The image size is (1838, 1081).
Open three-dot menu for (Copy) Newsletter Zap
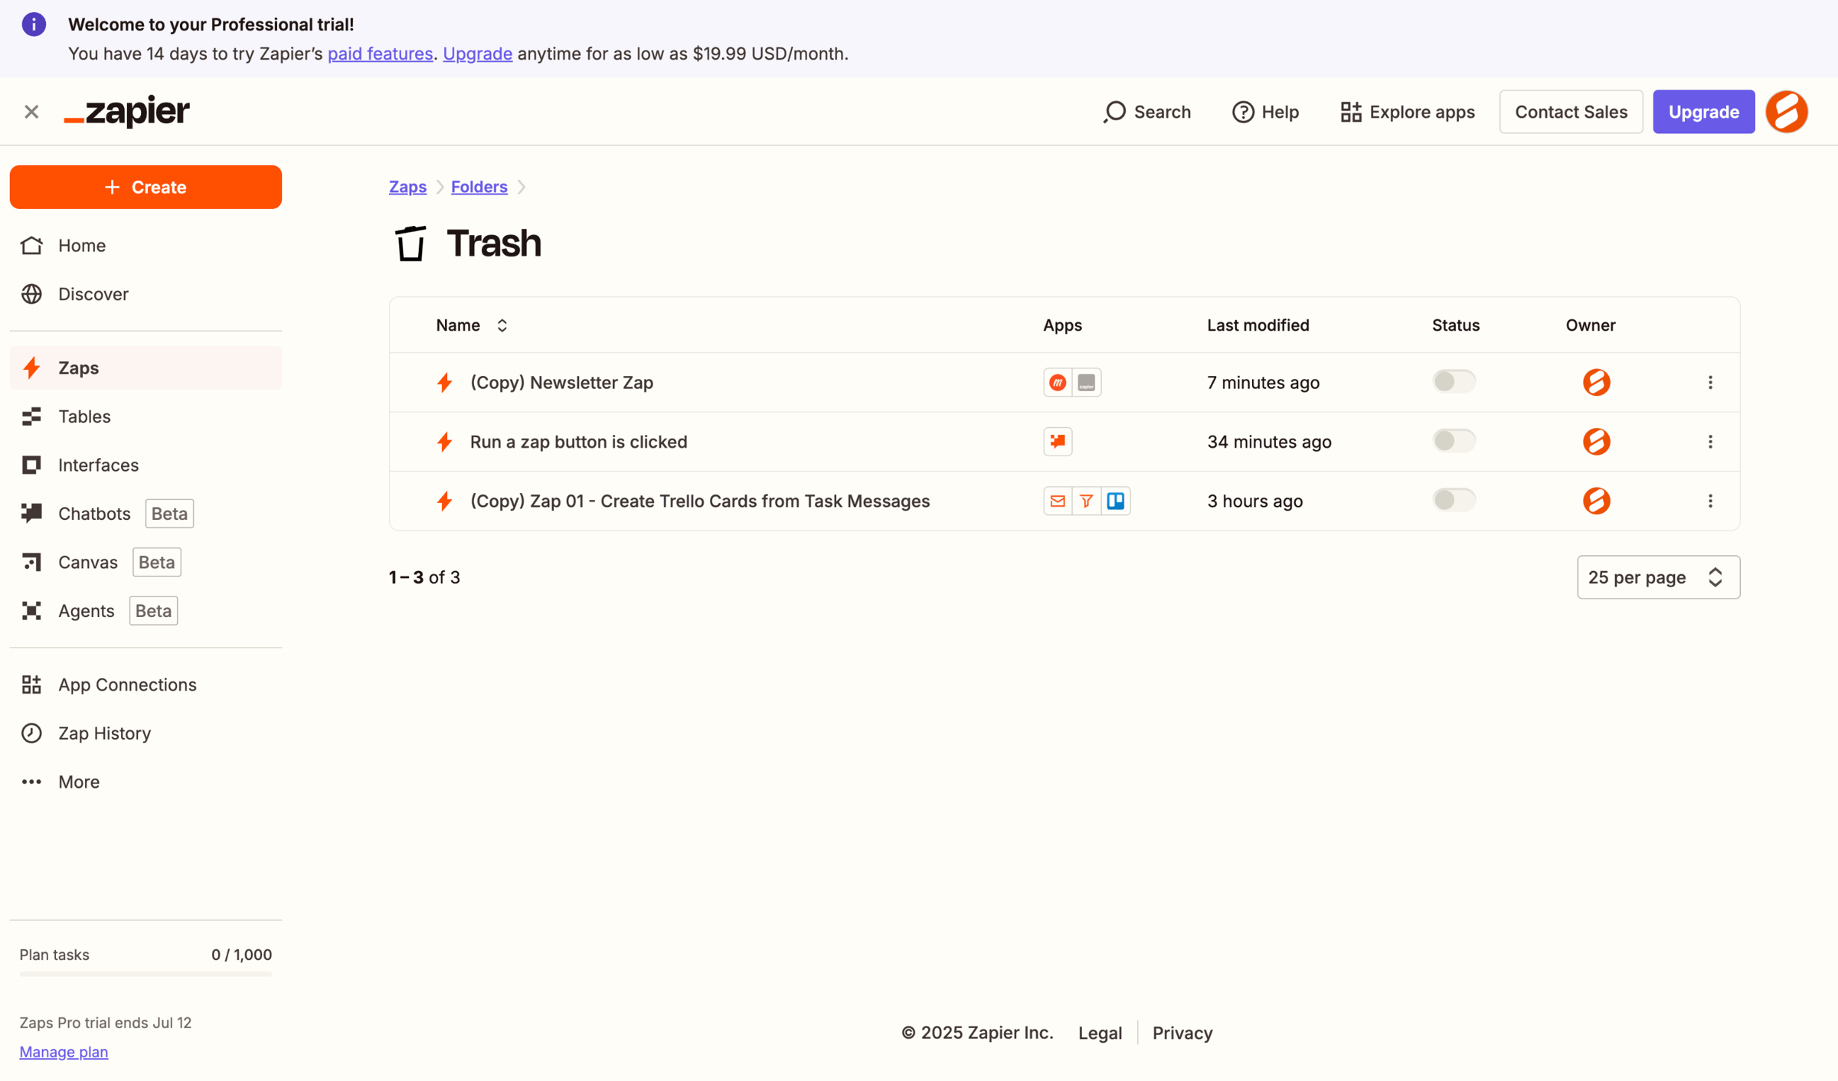[1710, 383]
